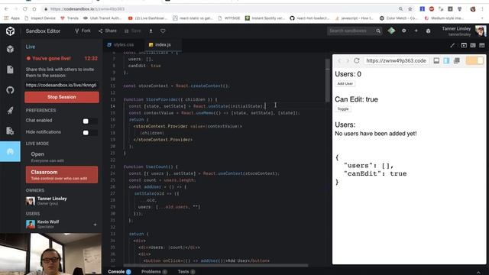Click Add User button in preview
This screenshot has height=275, width=489.
pyautogui.click(x=345, y=83)
